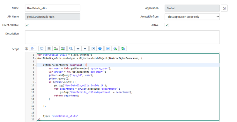Screen dimensions: 237x122
Task: Open the blue editor help icon
Action: click(100, 49)
